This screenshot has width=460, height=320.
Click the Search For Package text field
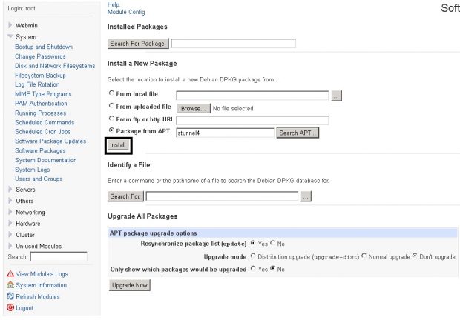pyautogui.click(x=233, y=43)
